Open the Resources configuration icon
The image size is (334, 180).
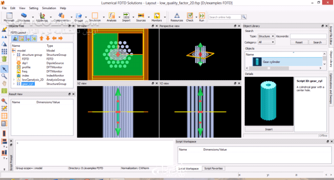pos(177,16)
